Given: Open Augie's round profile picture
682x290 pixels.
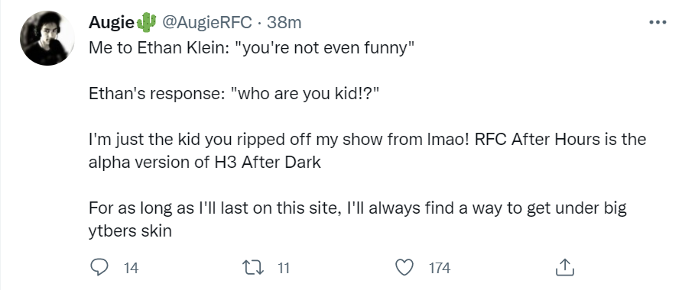Looking at the screenshot, I should [47, 37].
